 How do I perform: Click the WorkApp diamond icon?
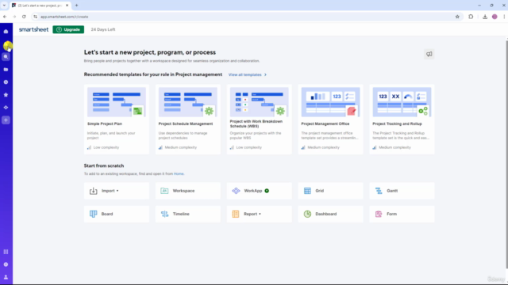236,191
